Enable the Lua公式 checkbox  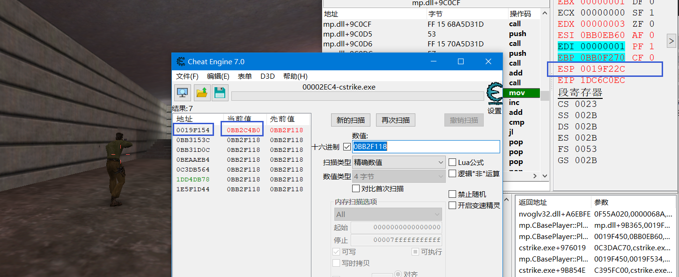pyautogui.click(x=452, y=162)
